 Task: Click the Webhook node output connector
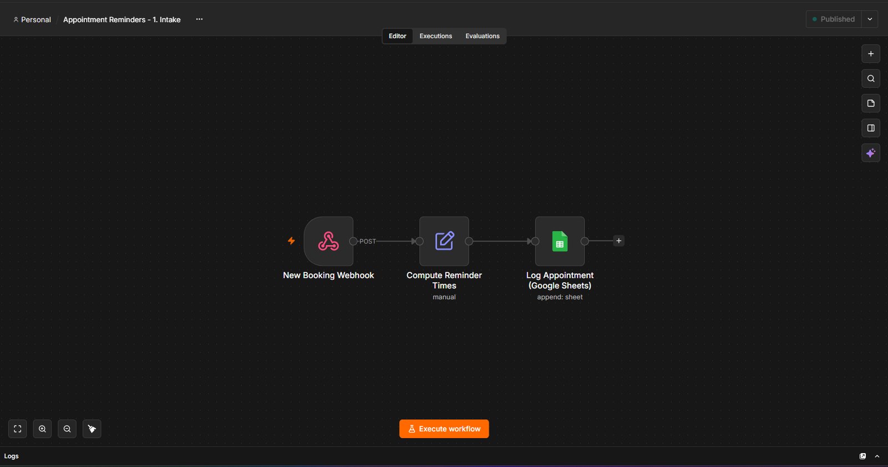(x=353, y=241)
